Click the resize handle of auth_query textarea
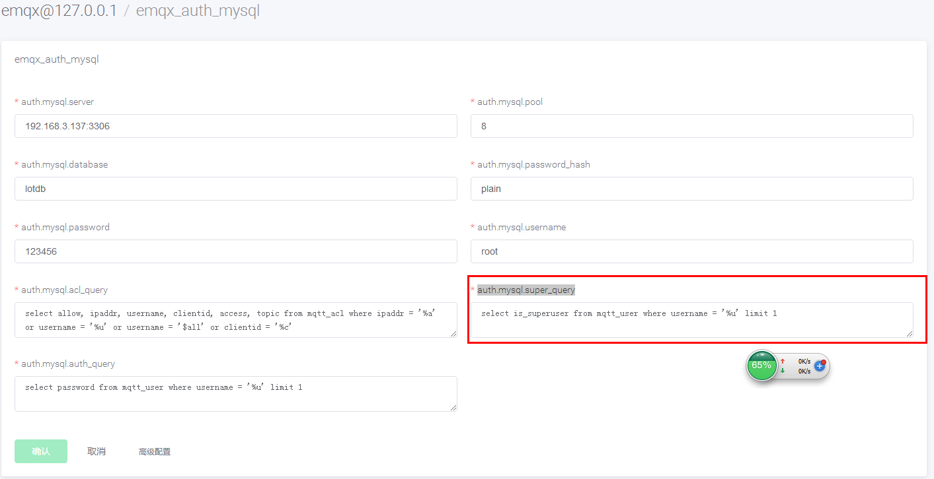This screenshot has width=934, height=479. point(453,407)
